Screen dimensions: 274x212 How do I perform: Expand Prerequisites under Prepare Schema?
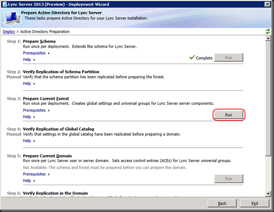coord(36,53)
